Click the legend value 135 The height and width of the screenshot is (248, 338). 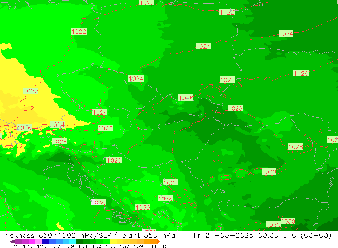point(111,246)
